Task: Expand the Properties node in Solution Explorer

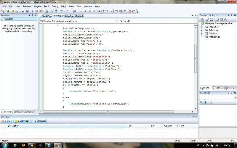Action: tap(201, 27)
